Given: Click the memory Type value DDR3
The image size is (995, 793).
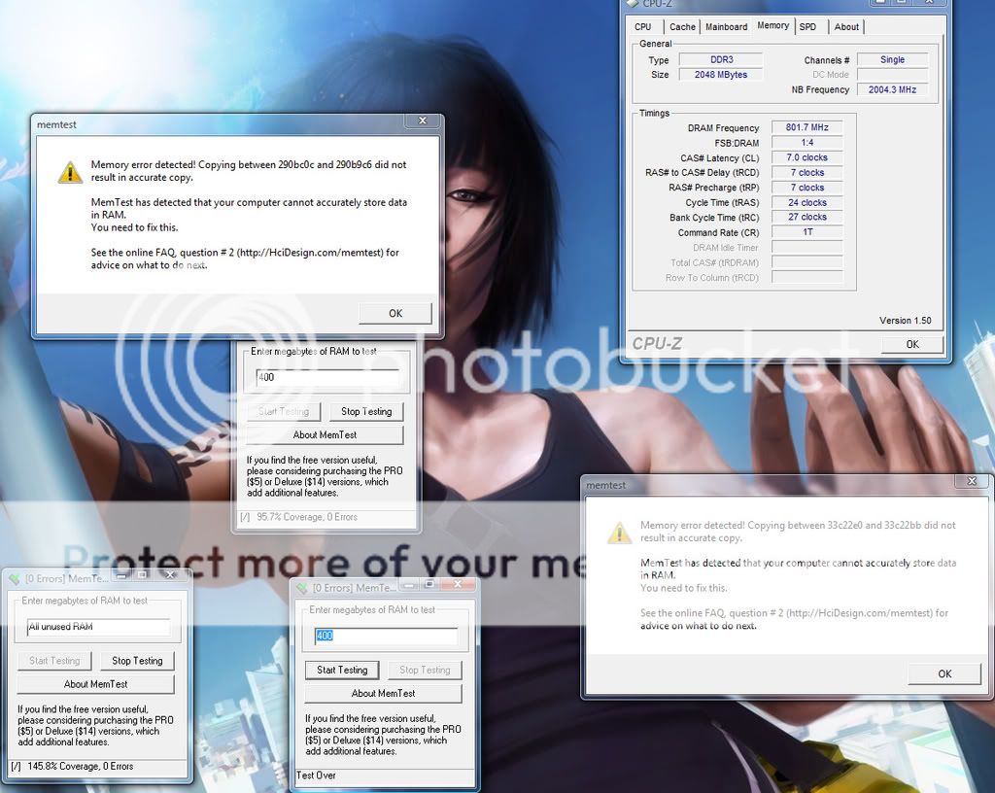Looking at the screenshot, I should pos(721,59).
